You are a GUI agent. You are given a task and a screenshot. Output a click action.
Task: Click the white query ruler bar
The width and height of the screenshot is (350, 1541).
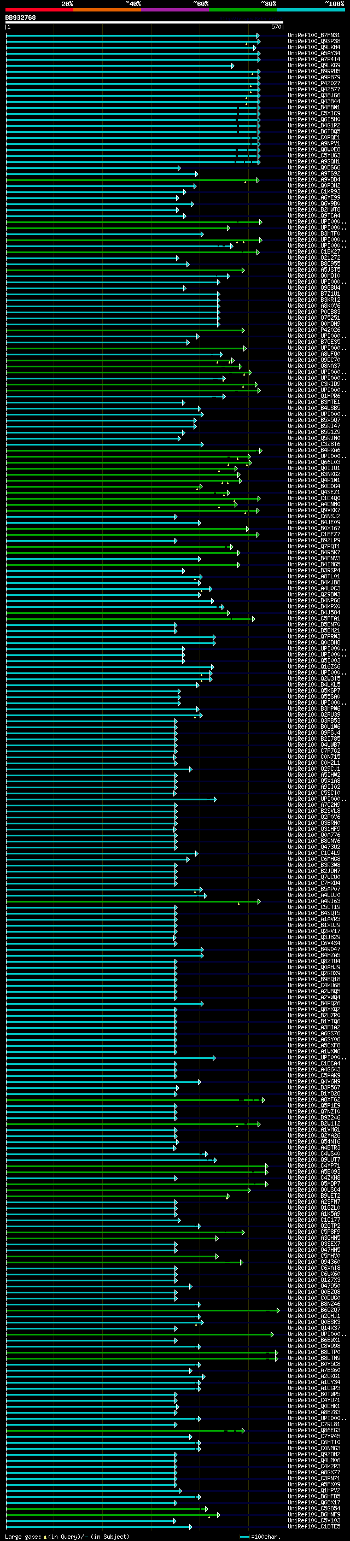[144, 23]
